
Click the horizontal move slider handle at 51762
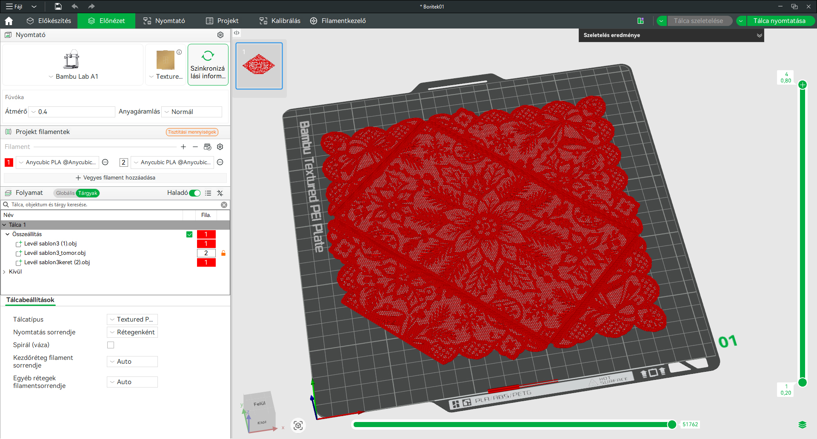pos(672,425)
